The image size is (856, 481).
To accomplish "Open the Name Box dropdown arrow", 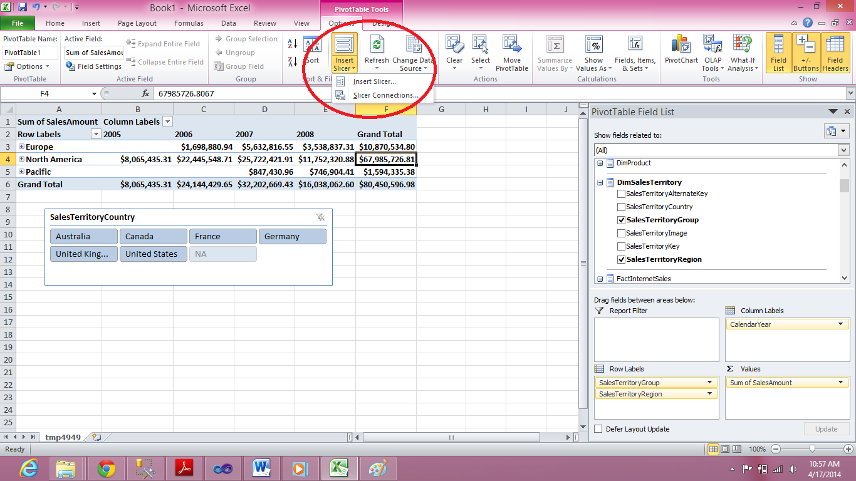I will (x=94, y=93).
